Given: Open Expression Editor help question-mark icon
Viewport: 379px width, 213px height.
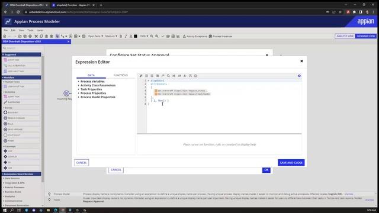Looking at the screenshot, I should click(x=299, y=76).
